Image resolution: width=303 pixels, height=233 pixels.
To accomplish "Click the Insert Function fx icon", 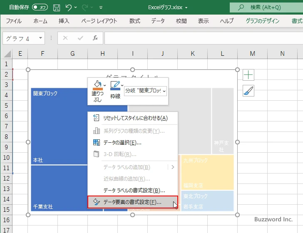I will tap(95, 38).
